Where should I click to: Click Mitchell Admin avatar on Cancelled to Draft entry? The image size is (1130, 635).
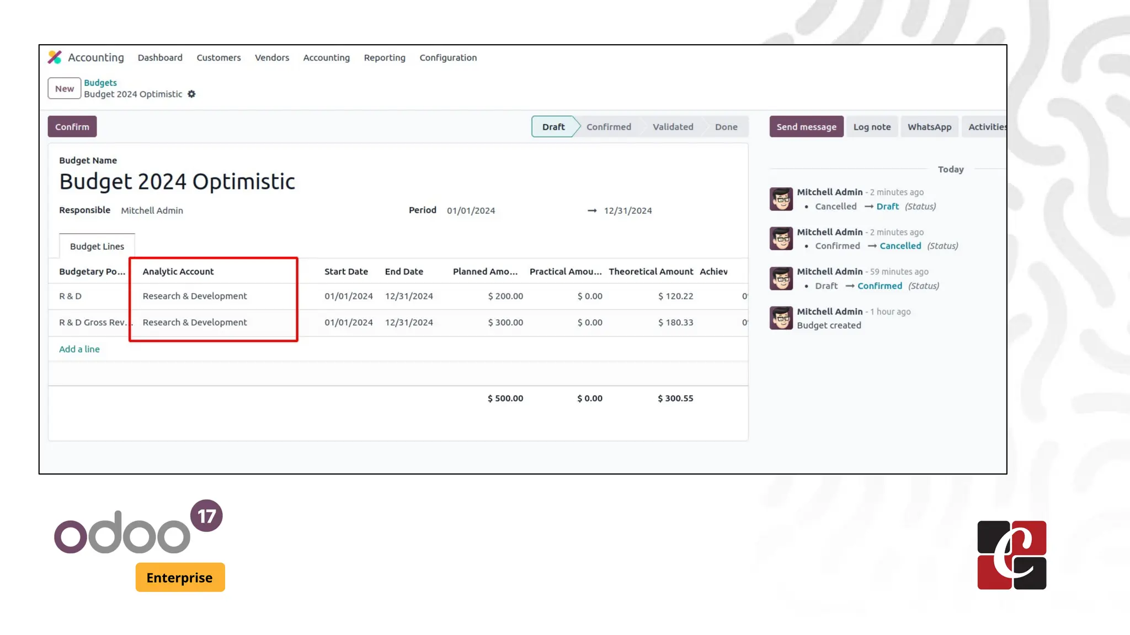[781, 199]
